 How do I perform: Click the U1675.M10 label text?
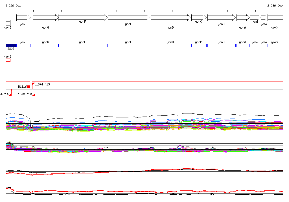click(x=24, y=94)
